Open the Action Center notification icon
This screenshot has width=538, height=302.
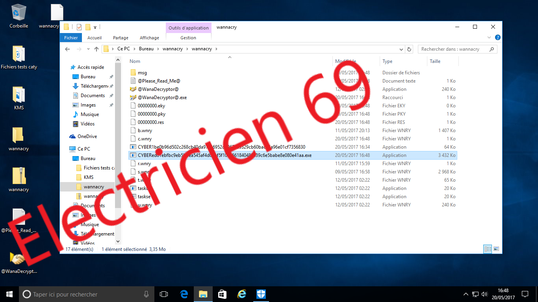pyautogui.click(x=525, y=294)
